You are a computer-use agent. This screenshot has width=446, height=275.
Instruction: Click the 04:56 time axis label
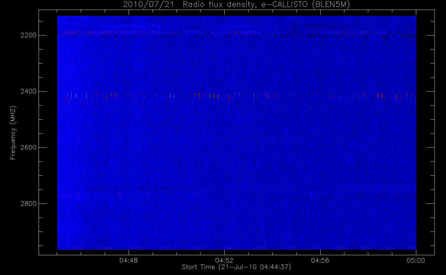tap(320, 260)
